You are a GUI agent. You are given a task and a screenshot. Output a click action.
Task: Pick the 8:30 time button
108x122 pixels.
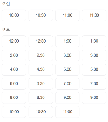coord(41,98)
